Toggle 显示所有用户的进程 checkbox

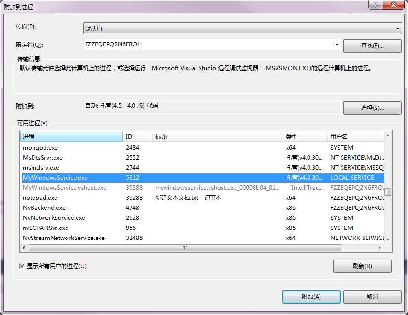pos(22,266)
